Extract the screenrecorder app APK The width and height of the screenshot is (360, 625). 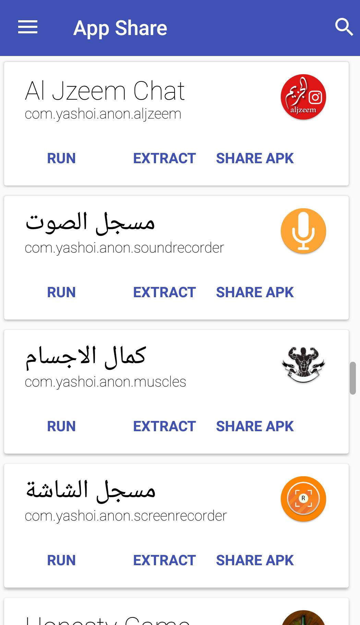164,560
